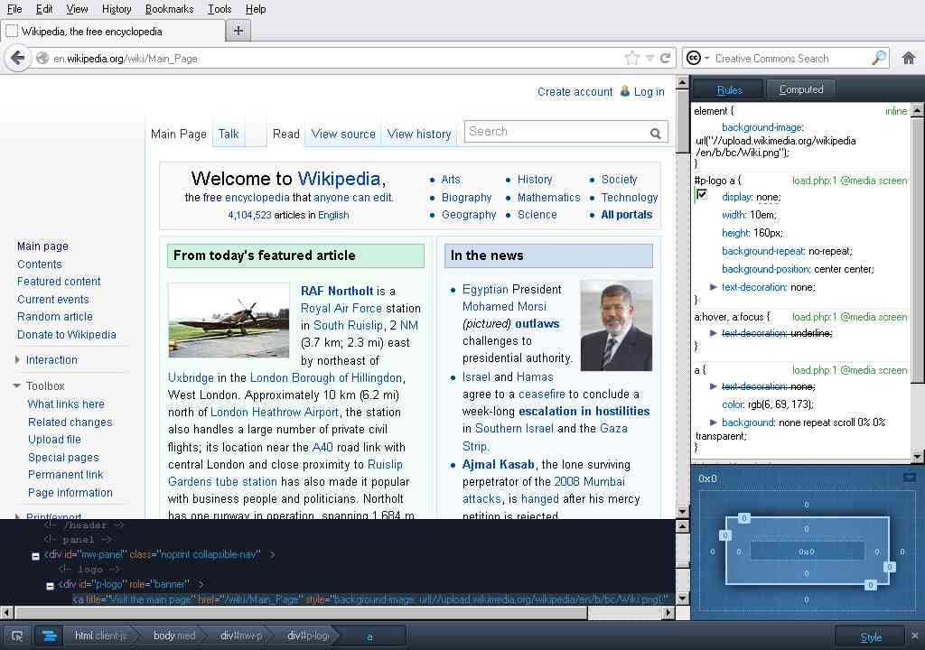Toggle the markup panel icon in inspector toolbar
This screenshot has width=925, height=650.
coord(49,636)
